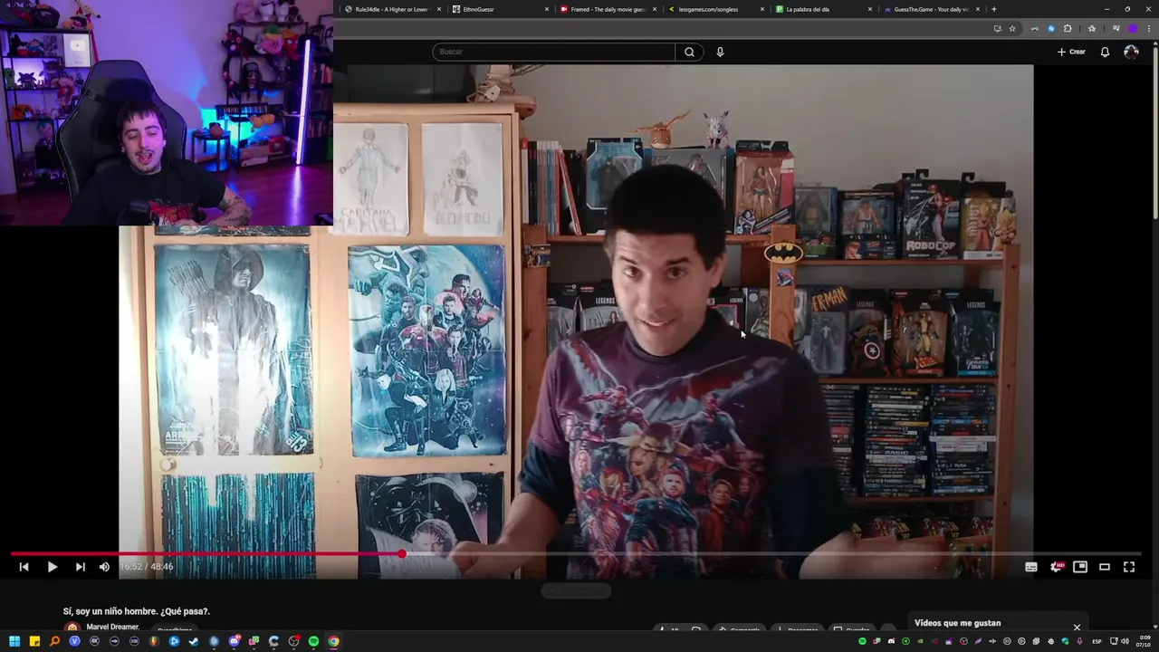Open a new browser tab
This screenshot has height=652, width=1159.
993,9
